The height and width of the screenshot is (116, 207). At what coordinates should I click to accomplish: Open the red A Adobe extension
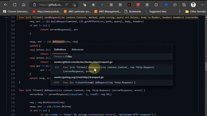[x=129, y=5]
